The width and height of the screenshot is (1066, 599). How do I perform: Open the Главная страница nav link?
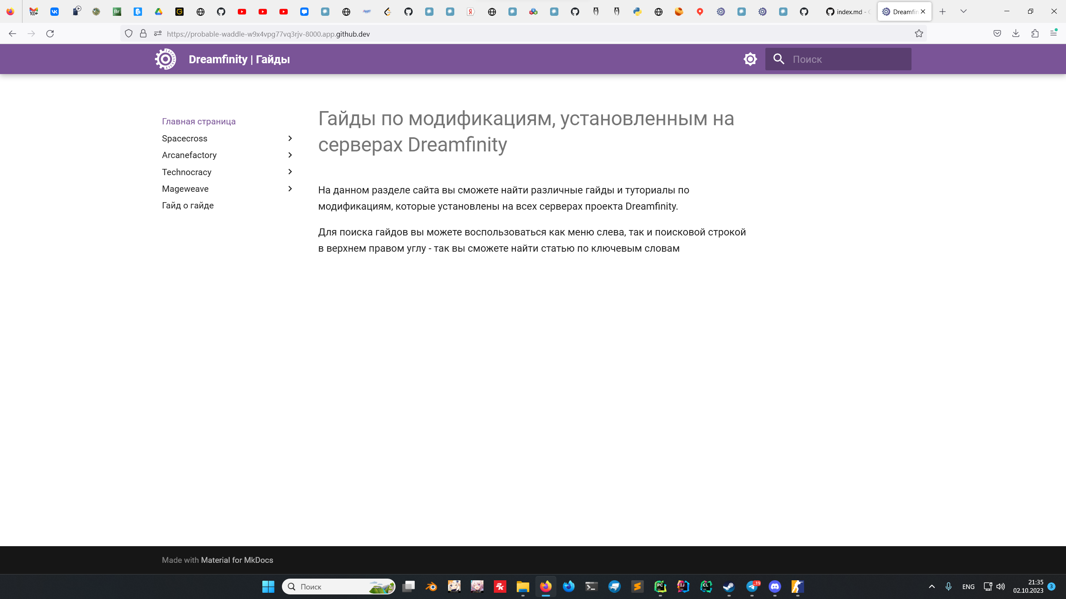[199, 121]
